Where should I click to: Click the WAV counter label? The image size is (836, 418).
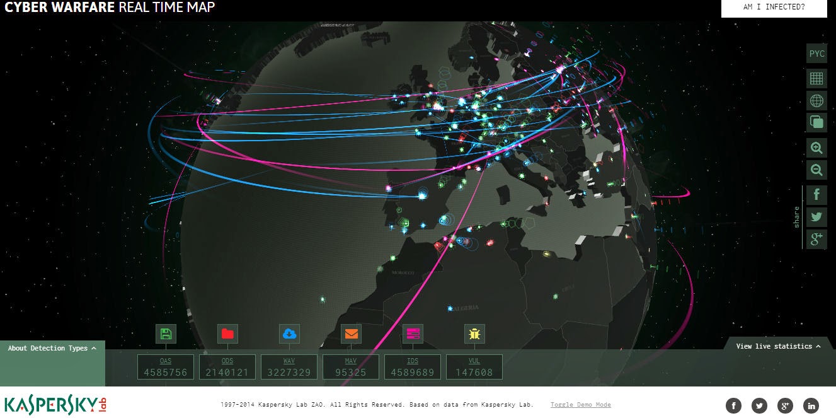pyautogui.click(x=289, y=361)
